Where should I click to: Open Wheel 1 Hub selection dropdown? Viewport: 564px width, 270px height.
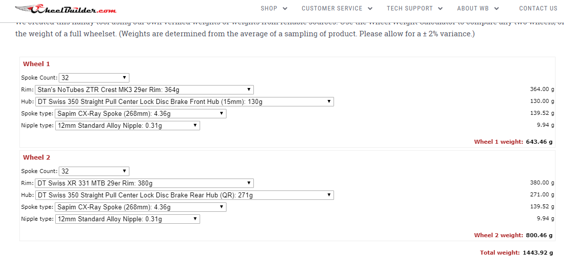pos(184,101)
